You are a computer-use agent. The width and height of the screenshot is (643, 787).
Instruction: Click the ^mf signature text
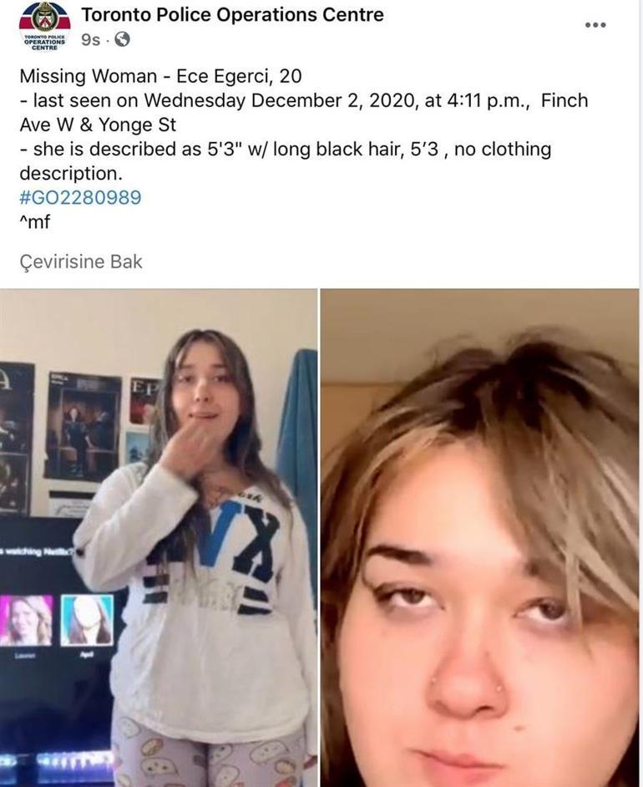point(34,221)
